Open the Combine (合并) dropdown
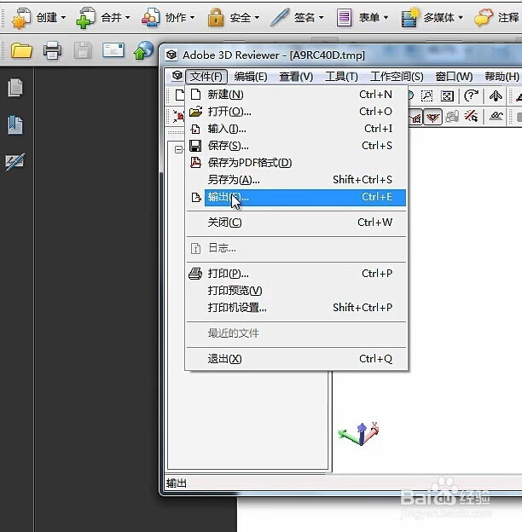 (x=103, y=18)
